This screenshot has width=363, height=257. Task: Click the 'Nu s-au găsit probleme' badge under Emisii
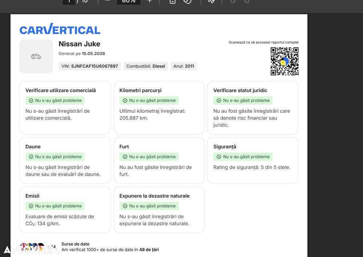click(x=55, y=206)
